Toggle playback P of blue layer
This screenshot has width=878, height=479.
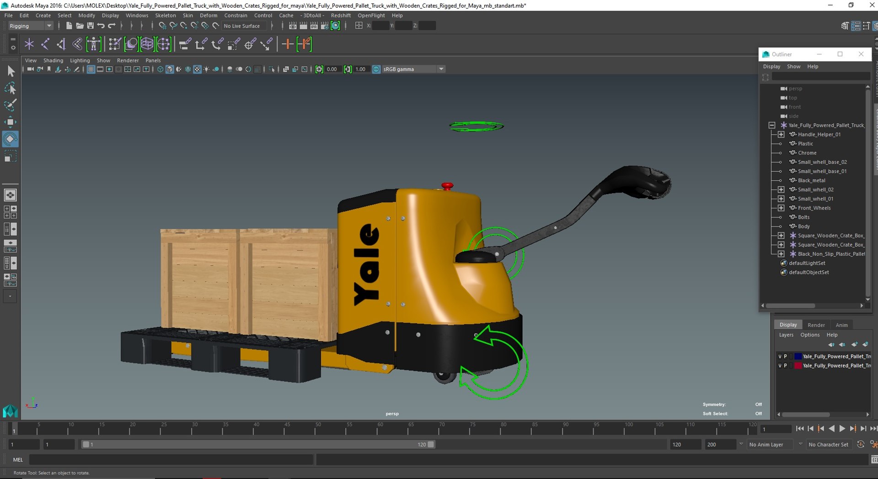tap(786, 357)
